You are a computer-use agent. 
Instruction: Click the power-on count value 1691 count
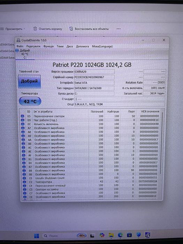(154, 88)
